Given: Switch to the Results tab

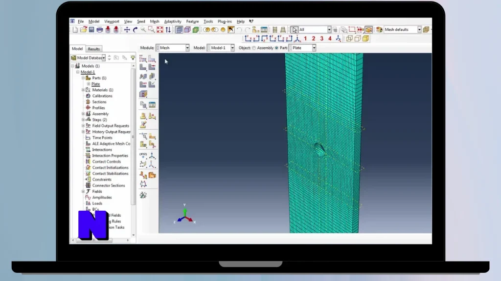Looking at the screenshot, I should pos(93,49).
